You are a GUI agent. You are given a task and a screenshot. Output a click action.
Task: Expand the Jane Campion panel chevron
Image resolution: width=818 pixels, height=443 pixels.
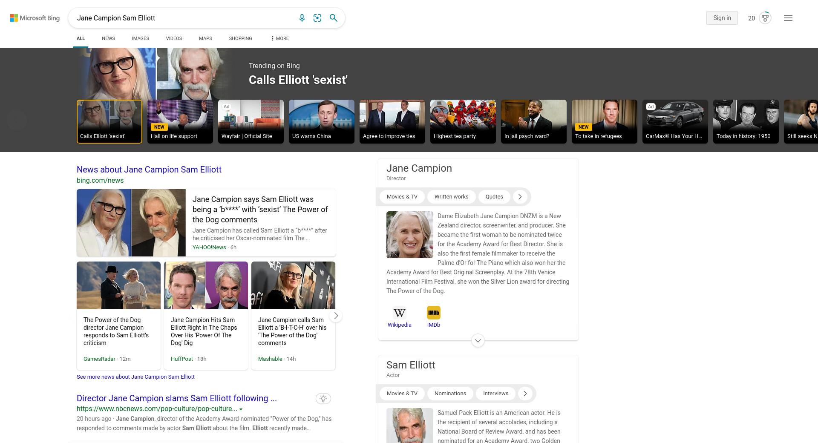[x=478, y=340]
